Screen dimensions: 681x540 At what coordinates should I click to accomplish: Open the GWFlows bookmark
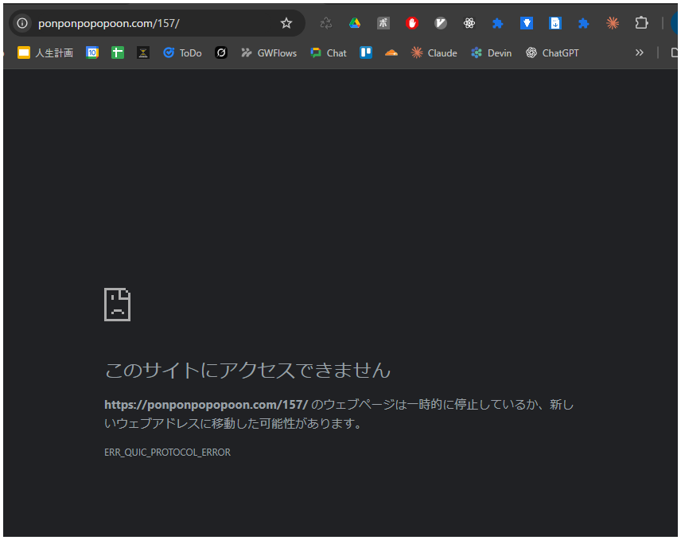click(x=268, y=52)
